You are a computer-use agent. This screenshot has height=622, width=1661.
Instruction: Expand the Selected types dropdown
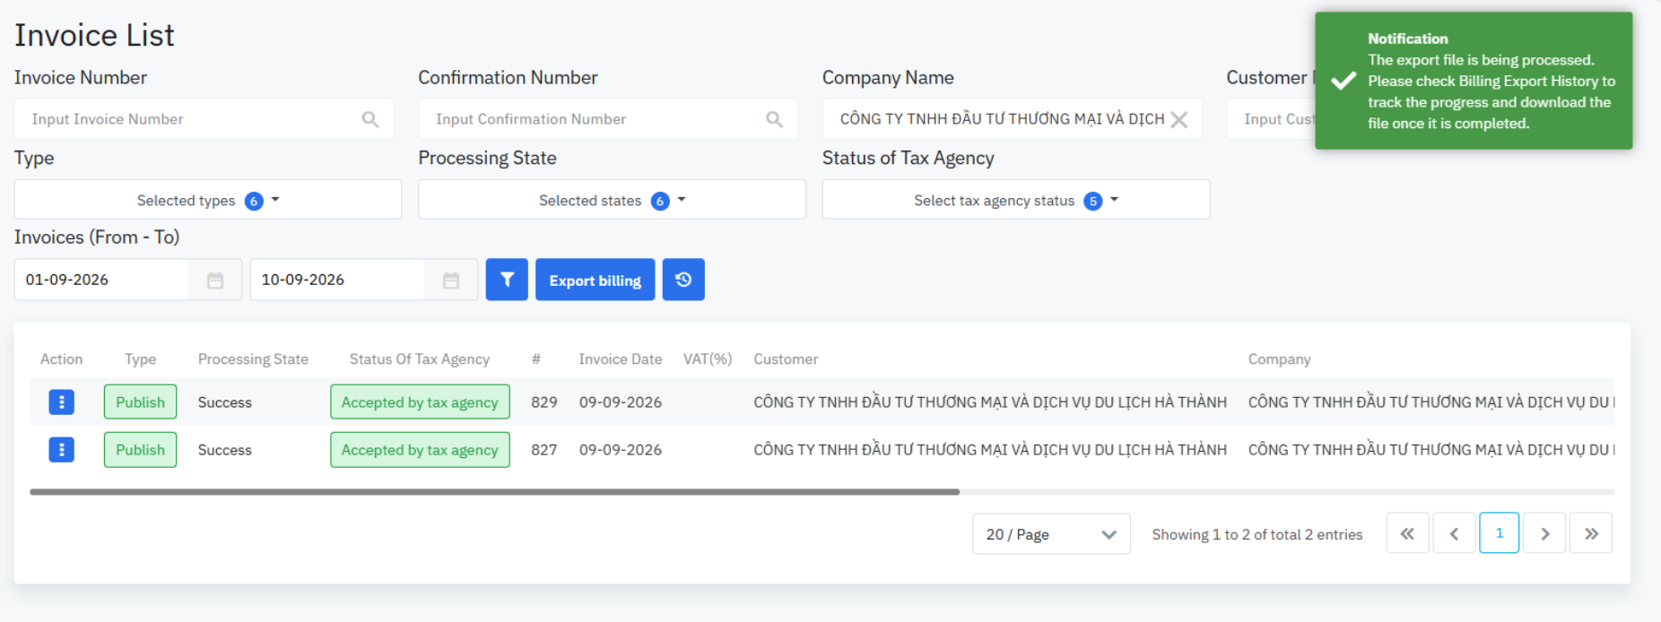(x=208, y=200)
